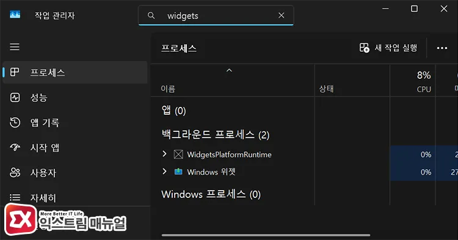Open the 프로세스 tab in sidebar
This screenshot has width=458, height=240.
pyautogui.click(x=75, y=73)
